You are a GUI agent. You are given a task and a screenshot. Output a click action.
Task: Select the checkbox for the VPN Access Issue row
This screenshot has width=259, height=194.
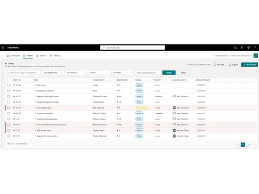[x=8, y=130]
